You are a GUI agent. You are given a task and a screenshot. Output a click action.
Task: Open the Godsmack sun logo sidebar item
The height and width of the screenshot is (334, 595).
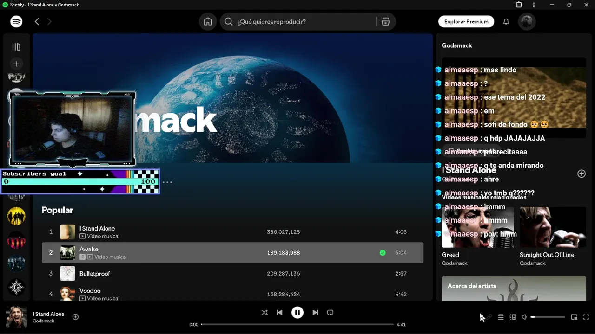click(x=16, y=287)
